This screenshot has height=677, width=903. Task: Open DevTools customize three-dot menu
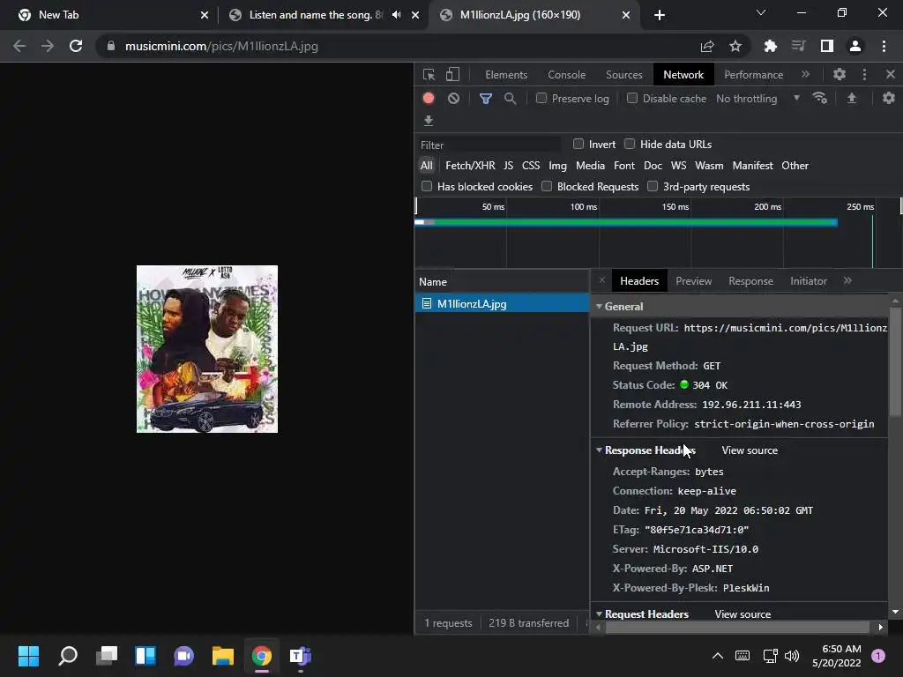point(864,74)
